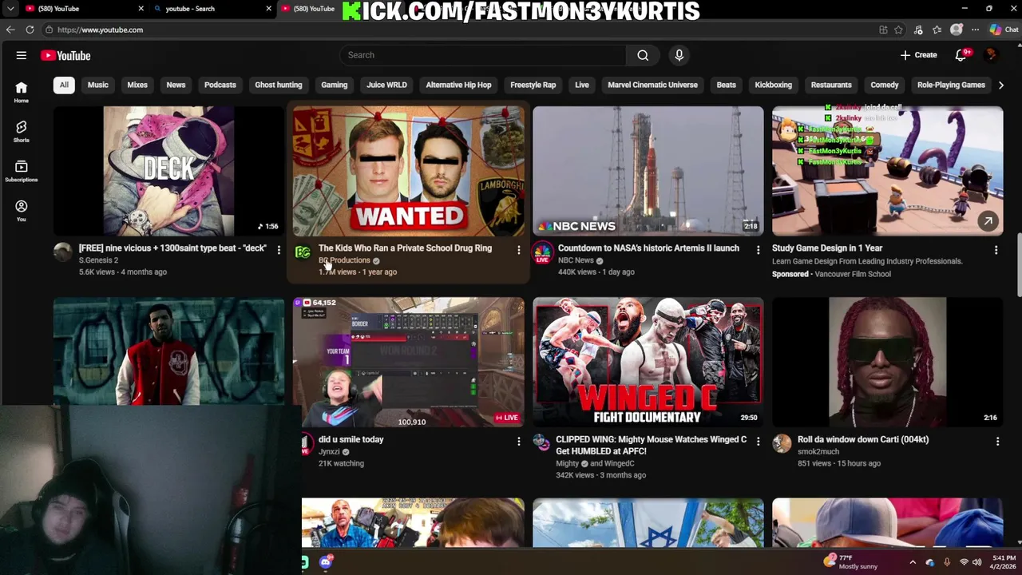Open the S.Genesis 2 channel link
This screenshot has height=575, width=1022.
click(98, 260)
